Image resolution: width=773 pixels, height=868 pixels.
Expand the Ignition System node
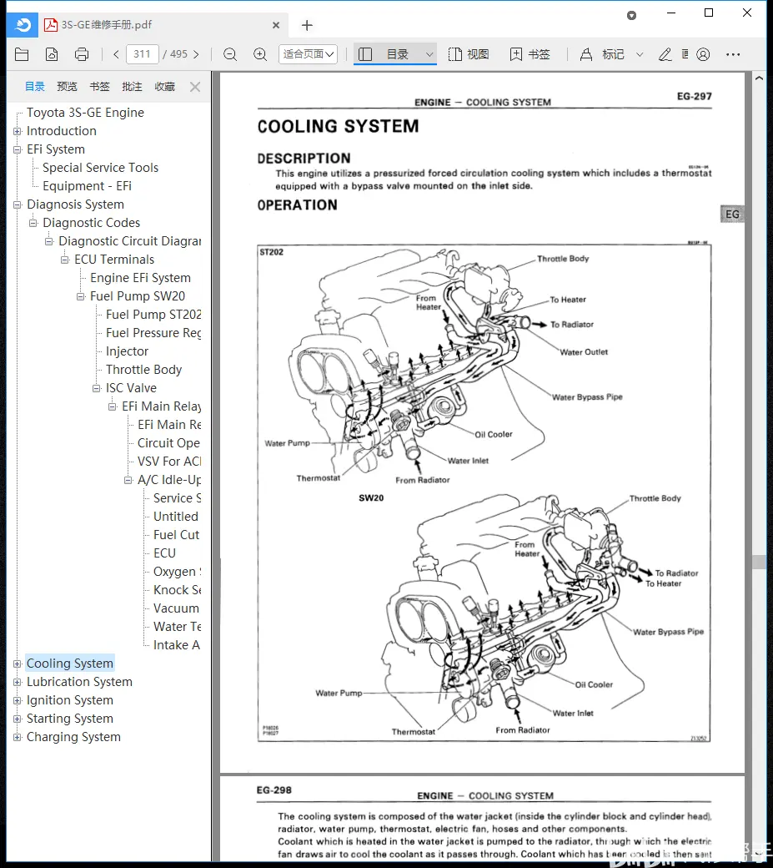pos(18,701)
